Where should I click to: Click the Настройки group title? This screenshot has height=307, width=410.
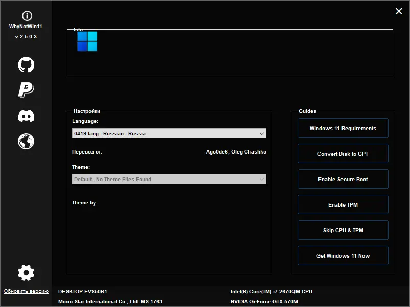pyautogui.click(x=87, y=111)
